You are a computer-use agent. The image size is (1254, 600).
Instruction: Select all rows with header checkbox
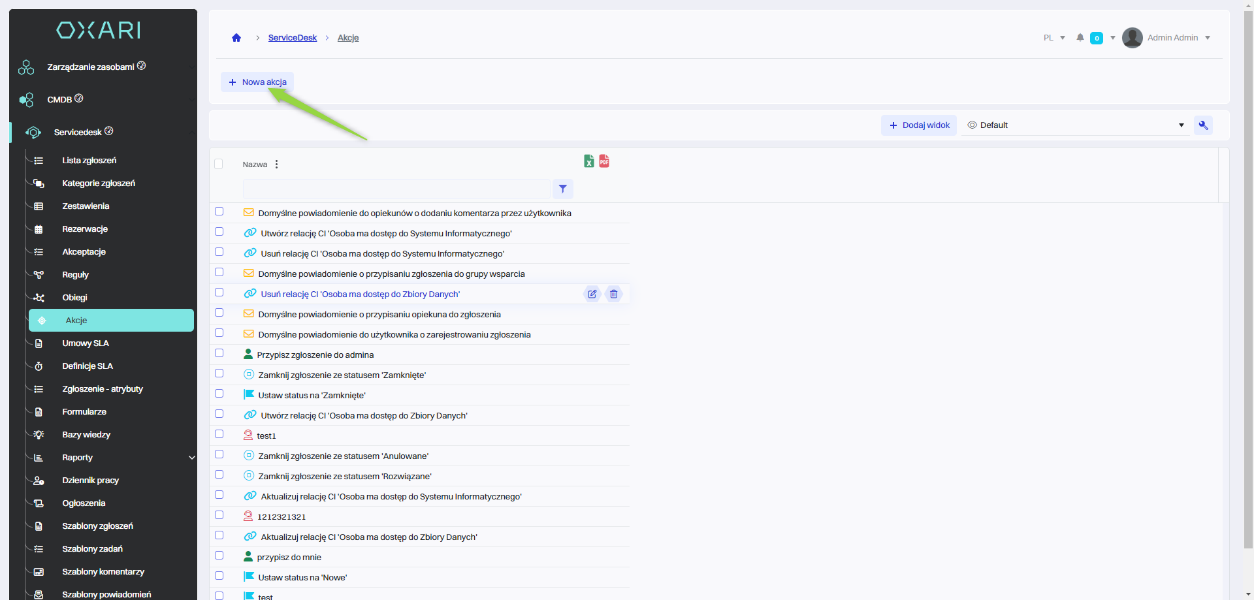point(219,164)
